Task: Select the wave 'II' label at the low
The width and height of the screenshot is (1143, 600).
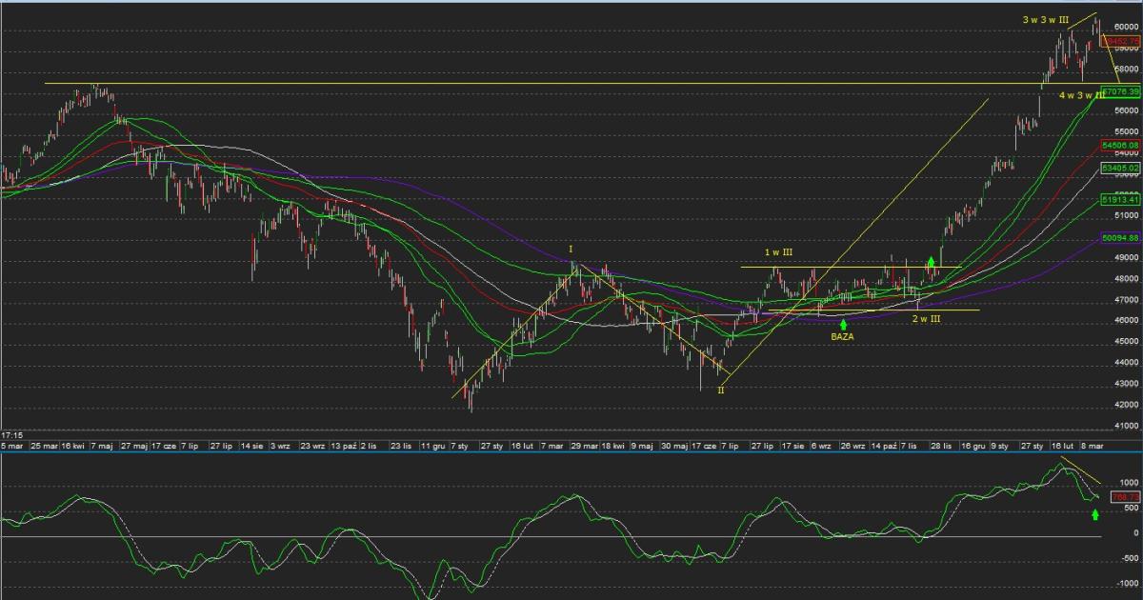Action: point(721,390)
